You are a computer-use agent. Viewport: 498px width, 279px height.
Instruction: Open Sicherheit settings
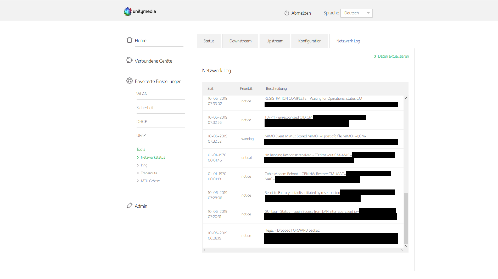[145, 108]
